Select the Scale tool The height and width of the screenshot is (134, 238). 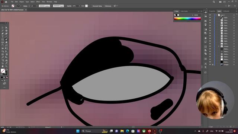click(x=6, y=45)
